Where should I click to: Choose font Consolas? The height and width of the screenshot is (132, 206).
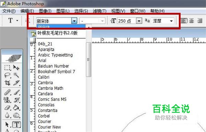[x=46, y=105]
